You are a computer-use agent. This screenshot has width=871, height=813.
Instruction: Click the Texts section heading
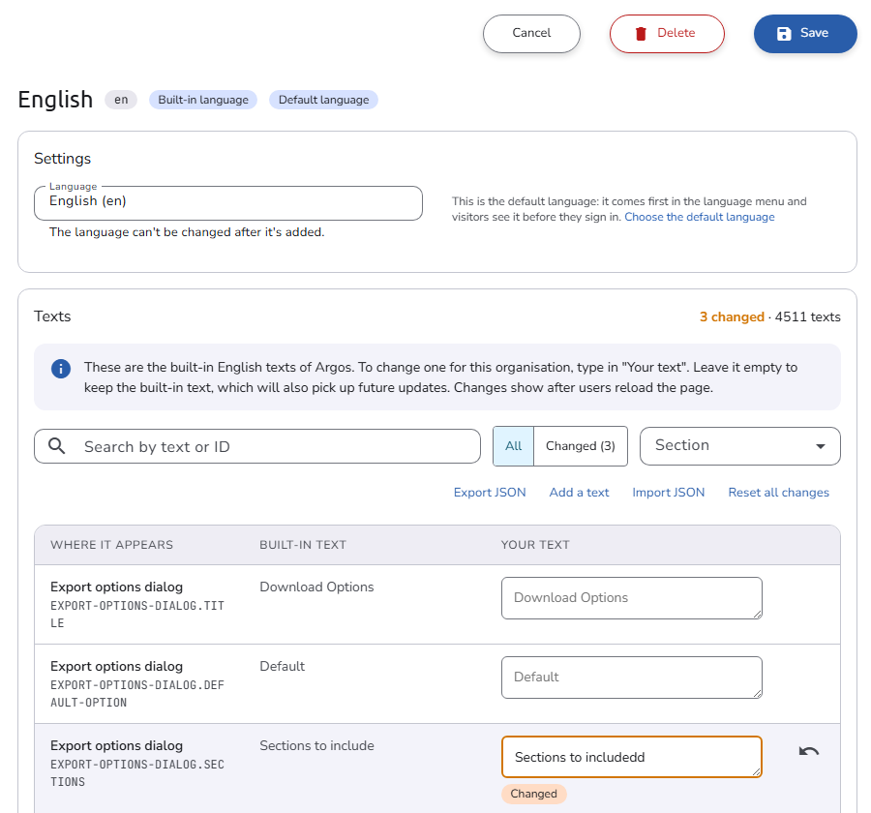click(x=52, y=316)
